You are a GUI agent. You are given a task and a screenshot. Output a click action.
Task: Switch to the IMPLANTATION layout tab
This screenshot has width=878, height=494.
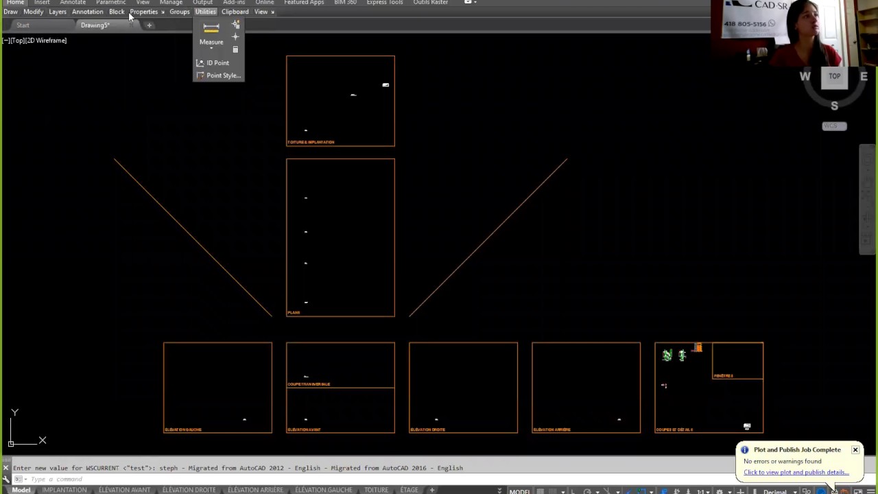[64, 490]
